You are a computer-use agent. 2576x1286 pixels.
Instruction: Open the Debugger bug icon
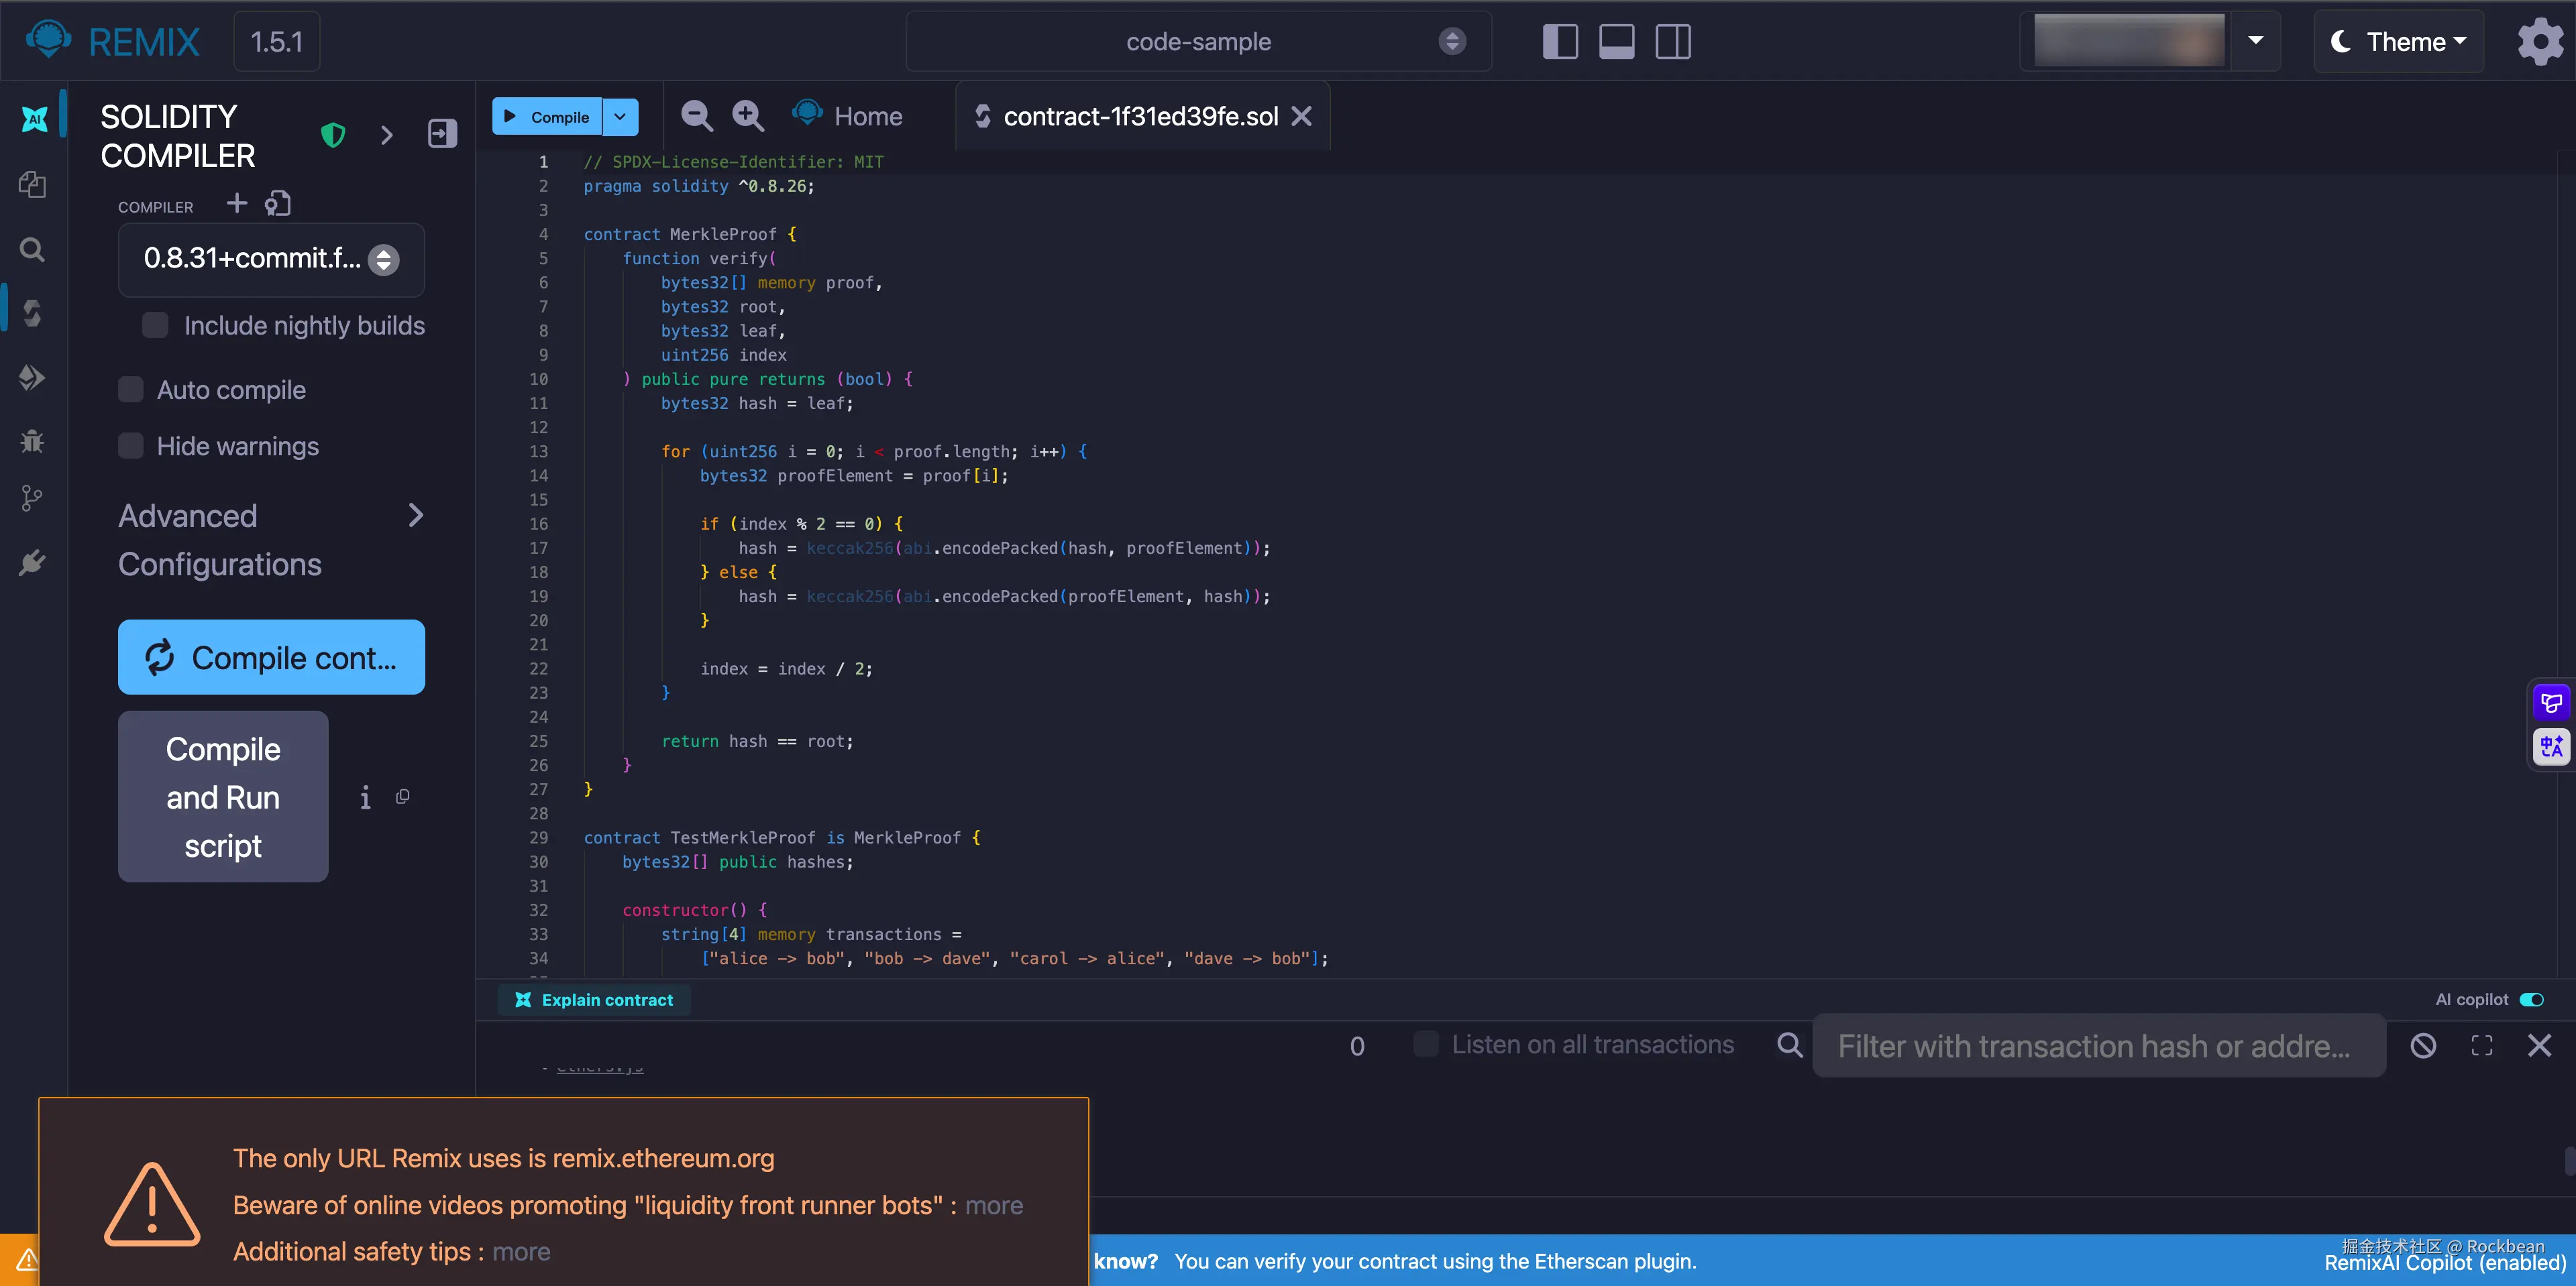(33, 441)
